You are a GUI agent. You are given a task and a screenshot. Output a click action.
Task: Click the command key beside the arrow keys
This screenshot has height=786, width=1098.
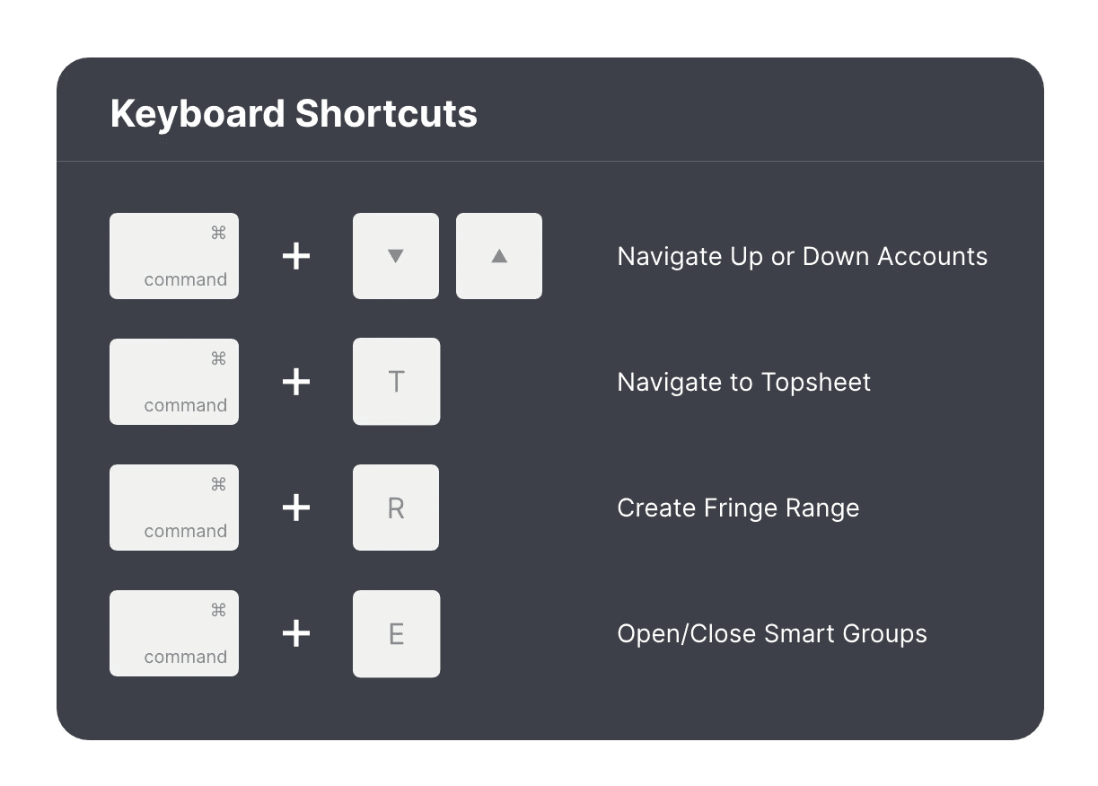coord(174,256)
